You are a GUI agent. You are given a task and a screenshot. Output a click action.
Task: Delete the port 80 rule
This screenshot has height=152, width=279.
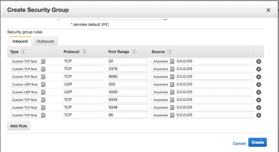click(x=259, y=115)
